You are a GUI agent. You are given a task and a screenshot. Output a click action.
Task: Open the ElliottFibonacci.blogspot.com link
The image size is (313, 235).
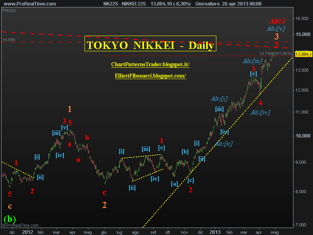coord(150,76)
